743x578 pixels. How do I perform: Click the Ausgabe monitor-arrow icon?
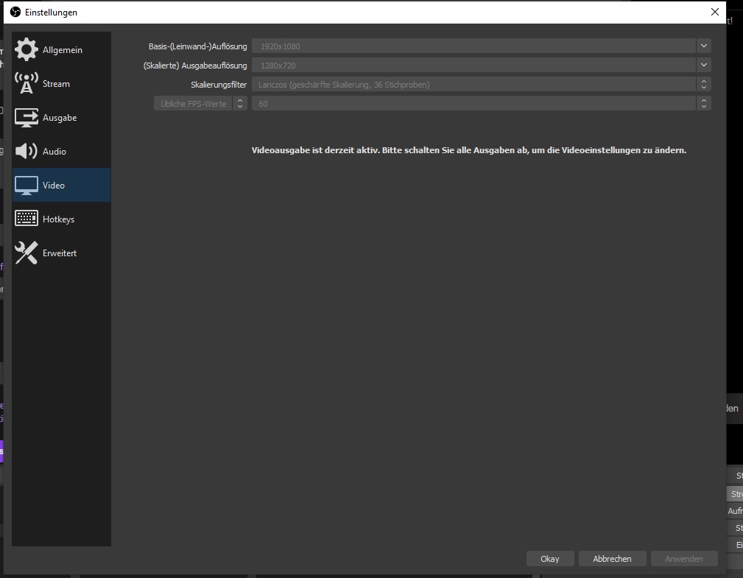tap(27, 118)
